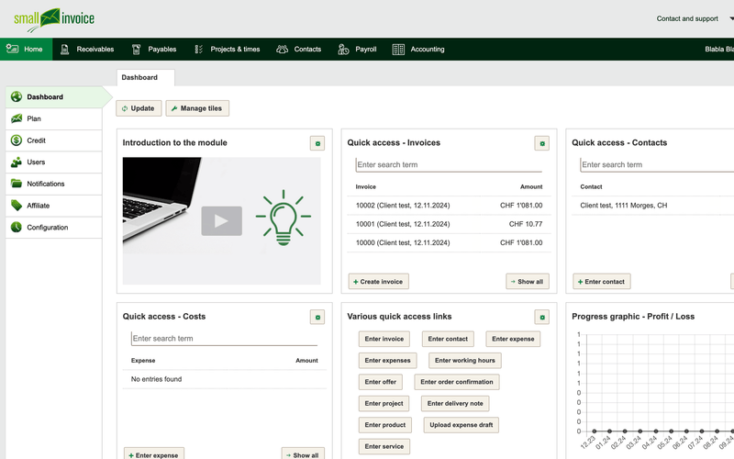734x459 pixels.
Task: Open settings gear of Quick access Costs
Action: [317, 317]
